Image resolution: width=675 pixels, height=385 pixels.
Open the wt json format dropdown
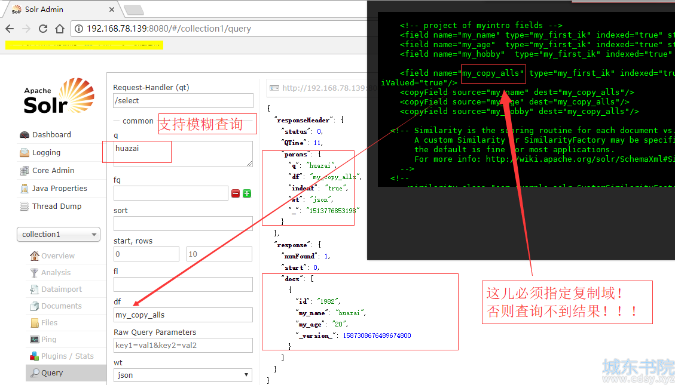183,375
